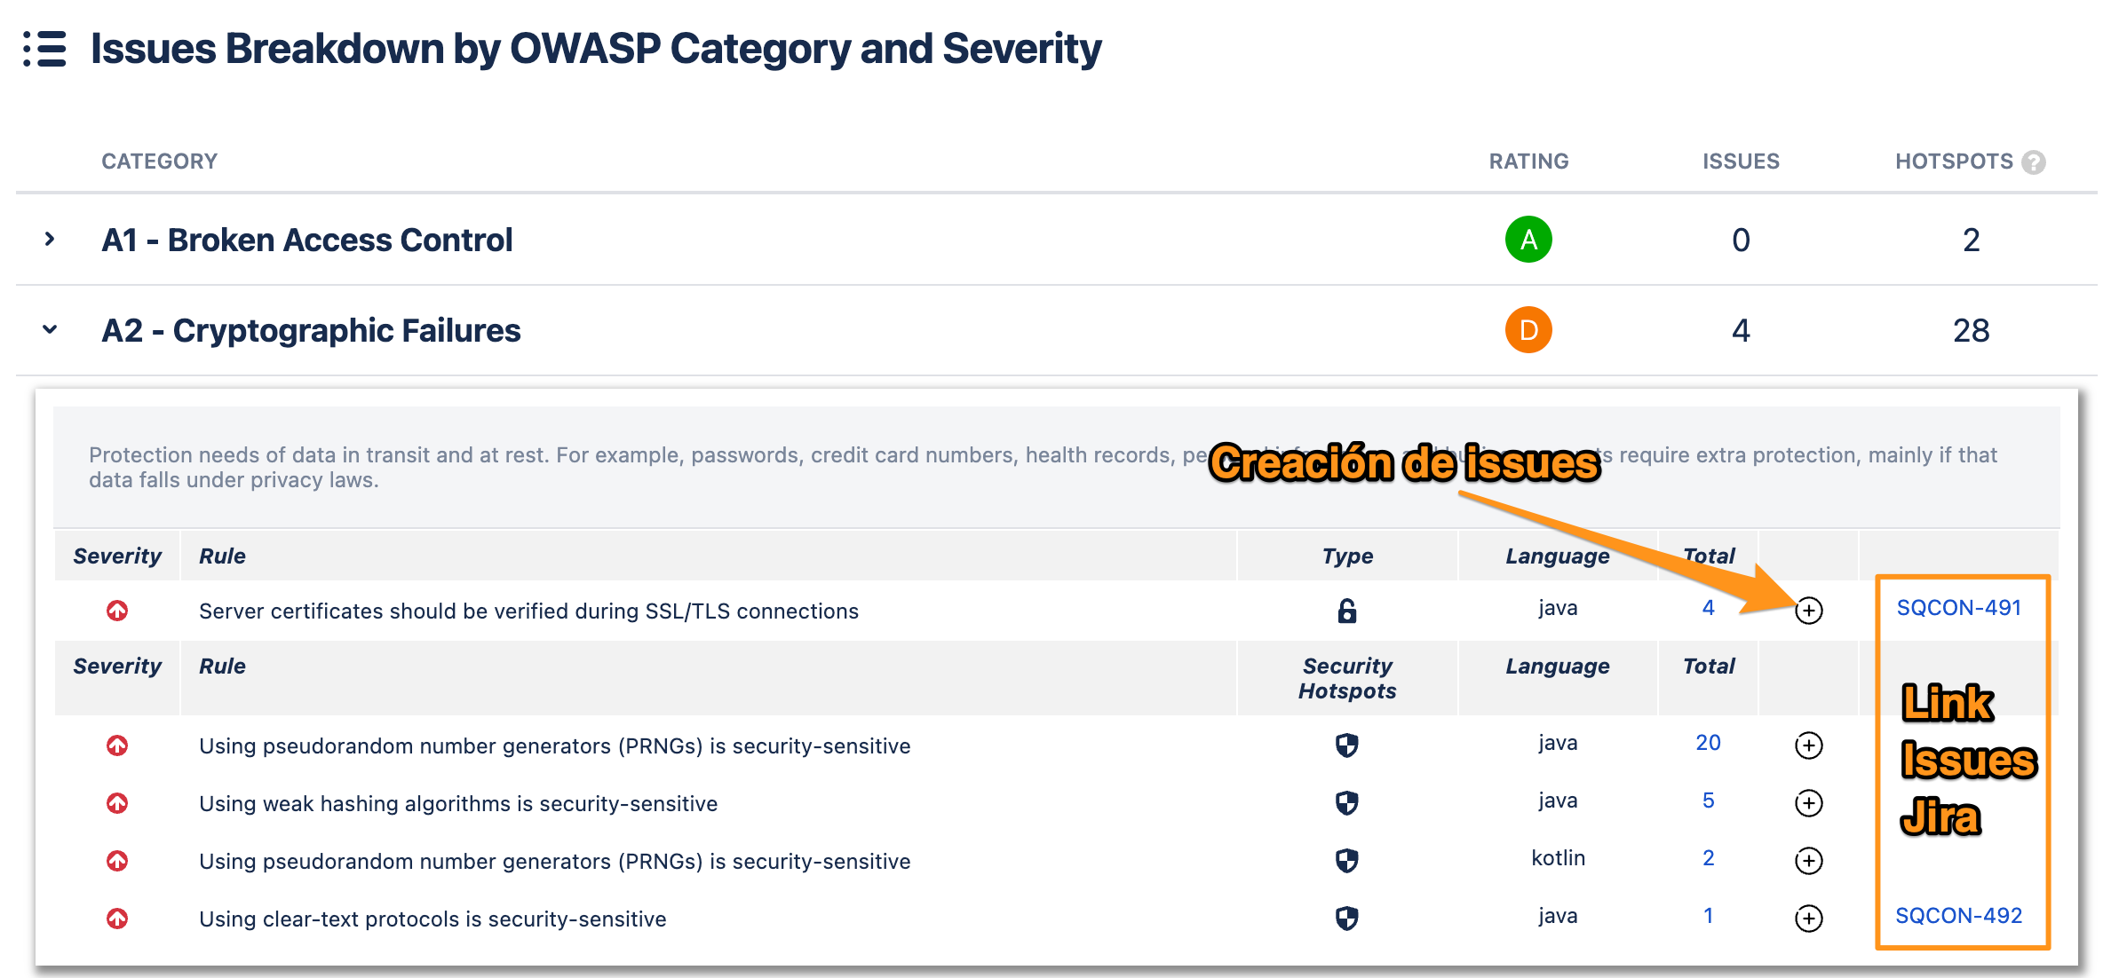The height and width of the screenshot is (978, 2103).
Task: Expand the A1 - Broken Access Control row
Action: point(50,240)
